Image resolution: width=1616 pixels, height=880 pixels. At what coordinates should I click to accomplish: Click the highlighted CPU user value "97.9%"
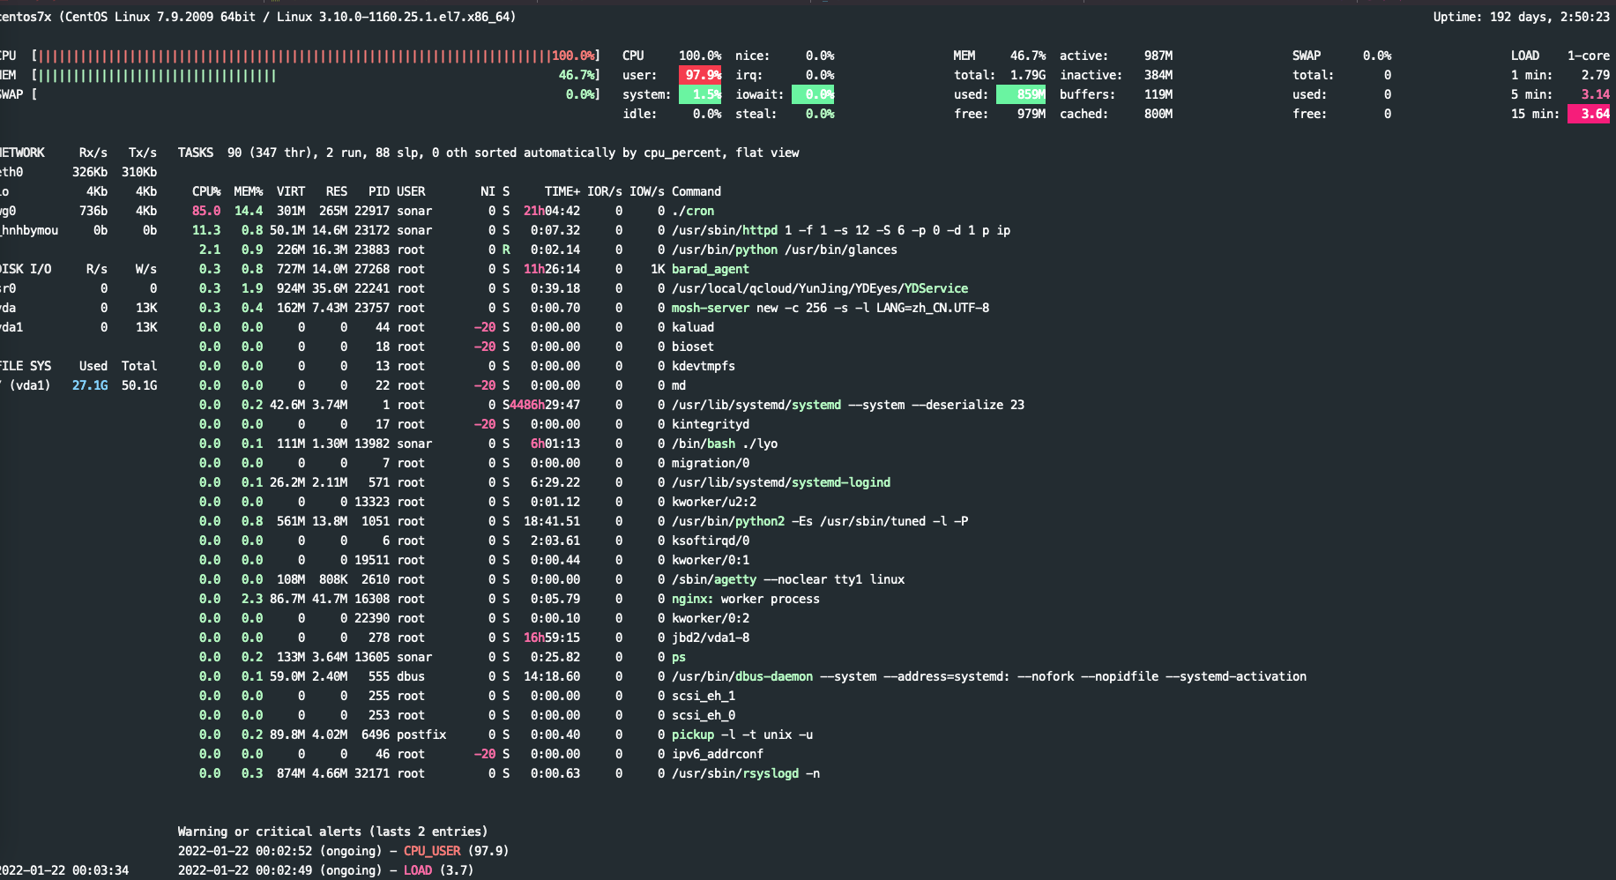[x=700, y=75]
